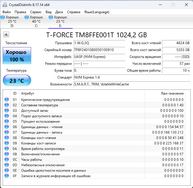
Task: Click status icon for attribute 0E
Action: (7, 170)
